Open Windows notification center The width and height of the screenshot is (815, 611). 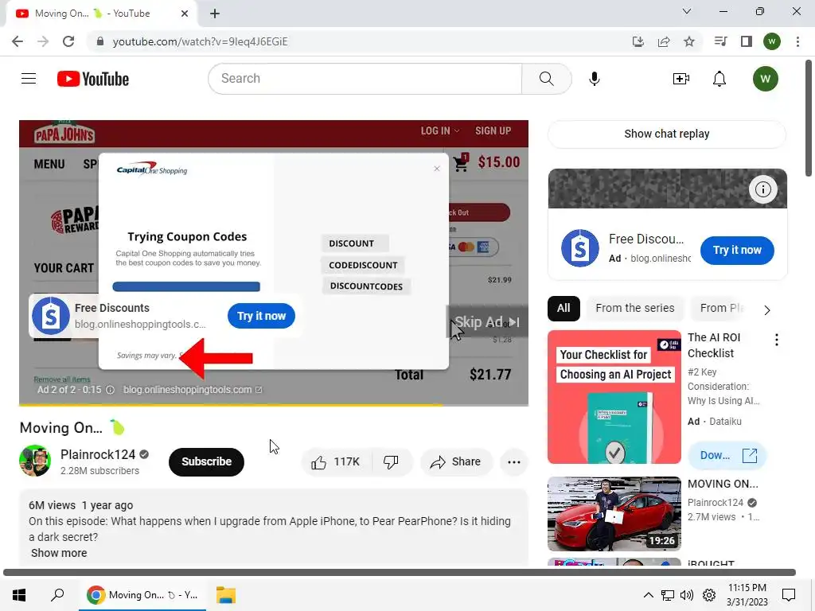[789, 595]
